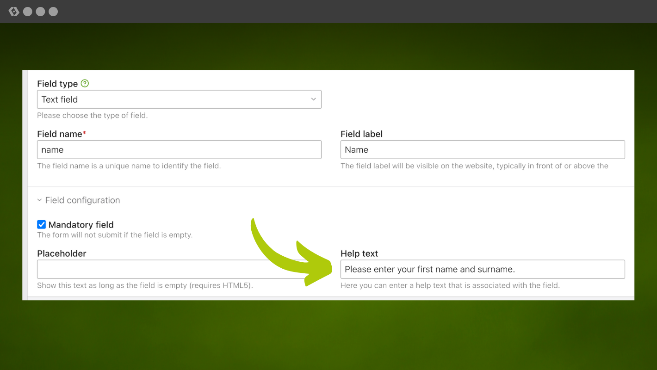Click into the Field label input box
657x370 pixels.
tap(483, 150)
